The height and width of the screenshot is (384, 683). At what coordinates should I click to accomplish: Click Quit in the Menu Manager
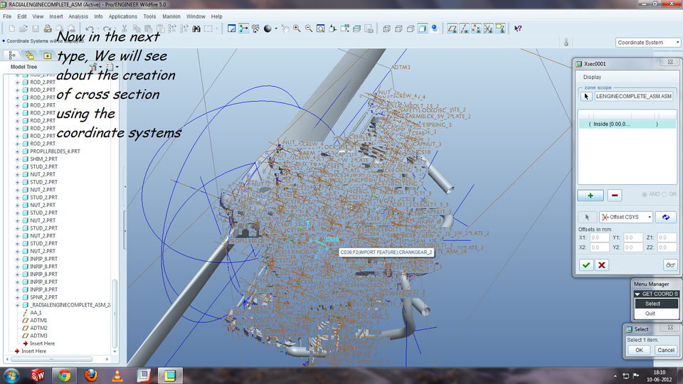[x=650, y=313]
